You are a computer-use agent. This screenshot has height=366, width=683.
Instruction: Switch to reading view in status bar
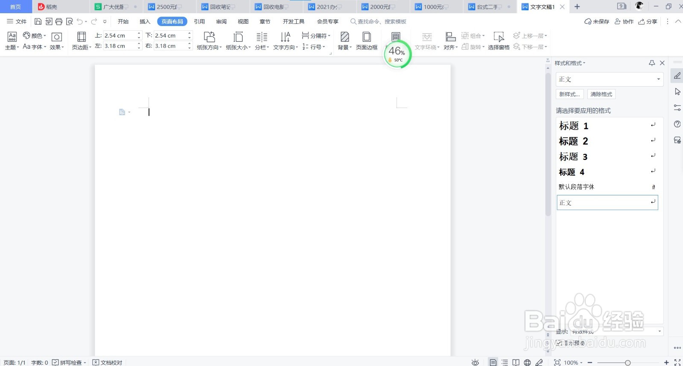point(516,362)
